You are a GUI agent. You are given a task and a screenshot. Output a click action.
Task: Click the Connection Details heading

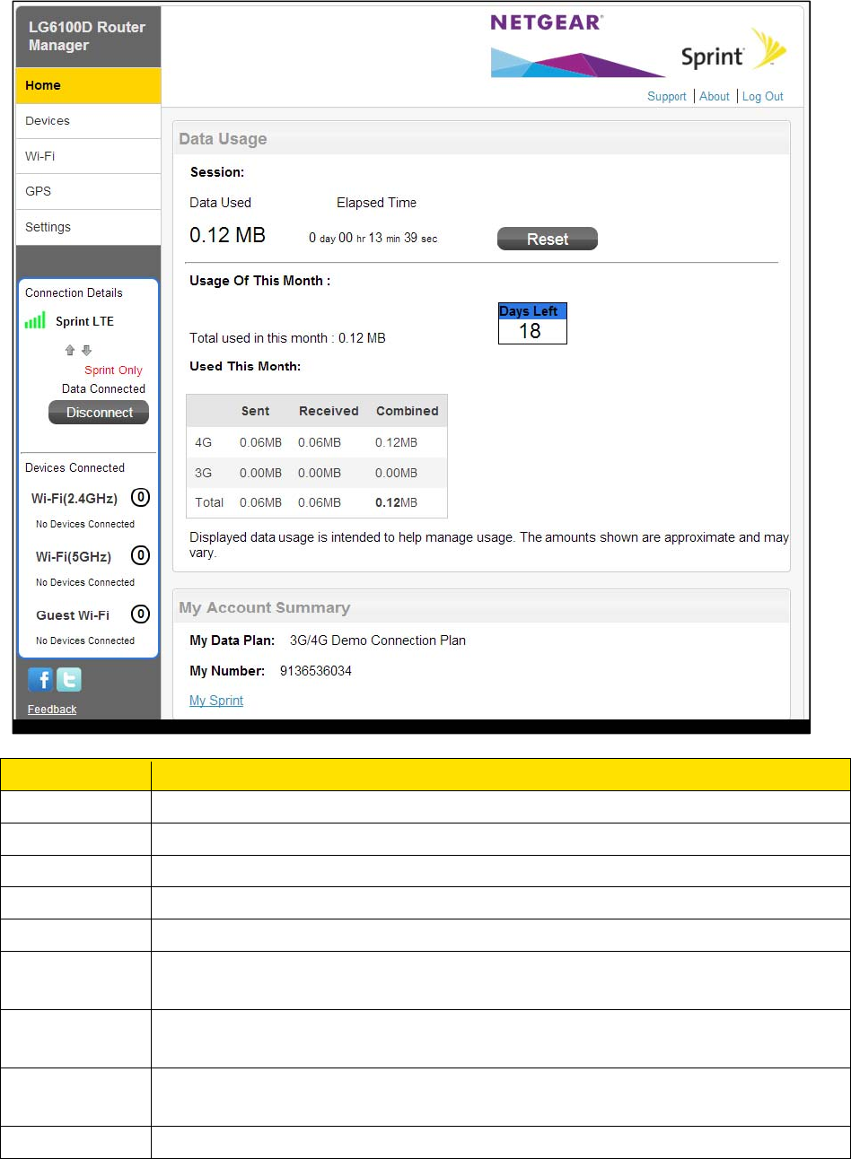[x=74, y=292]
